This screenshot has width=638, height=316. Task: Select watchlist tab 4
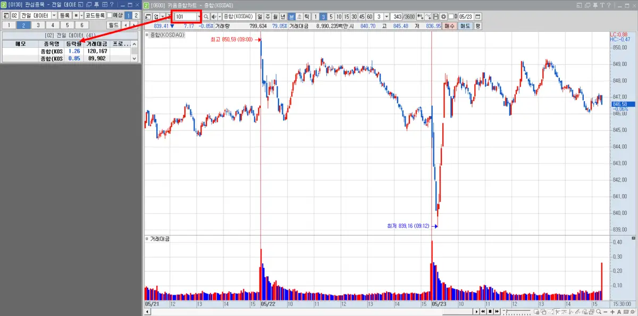53,25
